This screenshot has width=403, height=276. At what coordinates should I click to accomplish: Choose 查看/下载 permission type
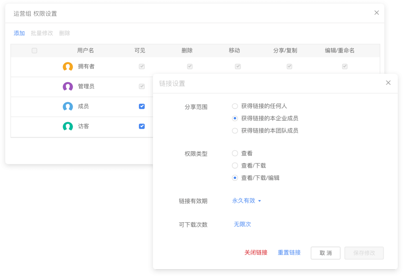(x=235, y=166)
